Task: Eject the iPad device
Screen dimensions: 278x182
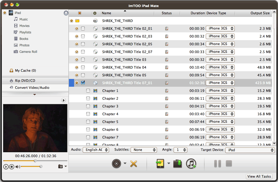Action: [x=66, y=13]
